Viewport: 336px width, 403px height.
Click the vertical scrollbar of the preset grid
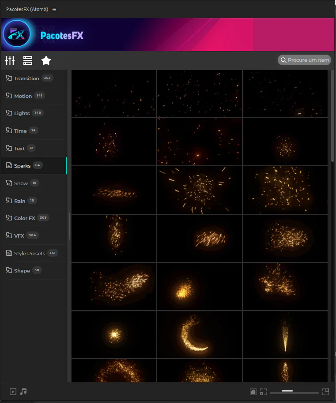click(333, 116)
